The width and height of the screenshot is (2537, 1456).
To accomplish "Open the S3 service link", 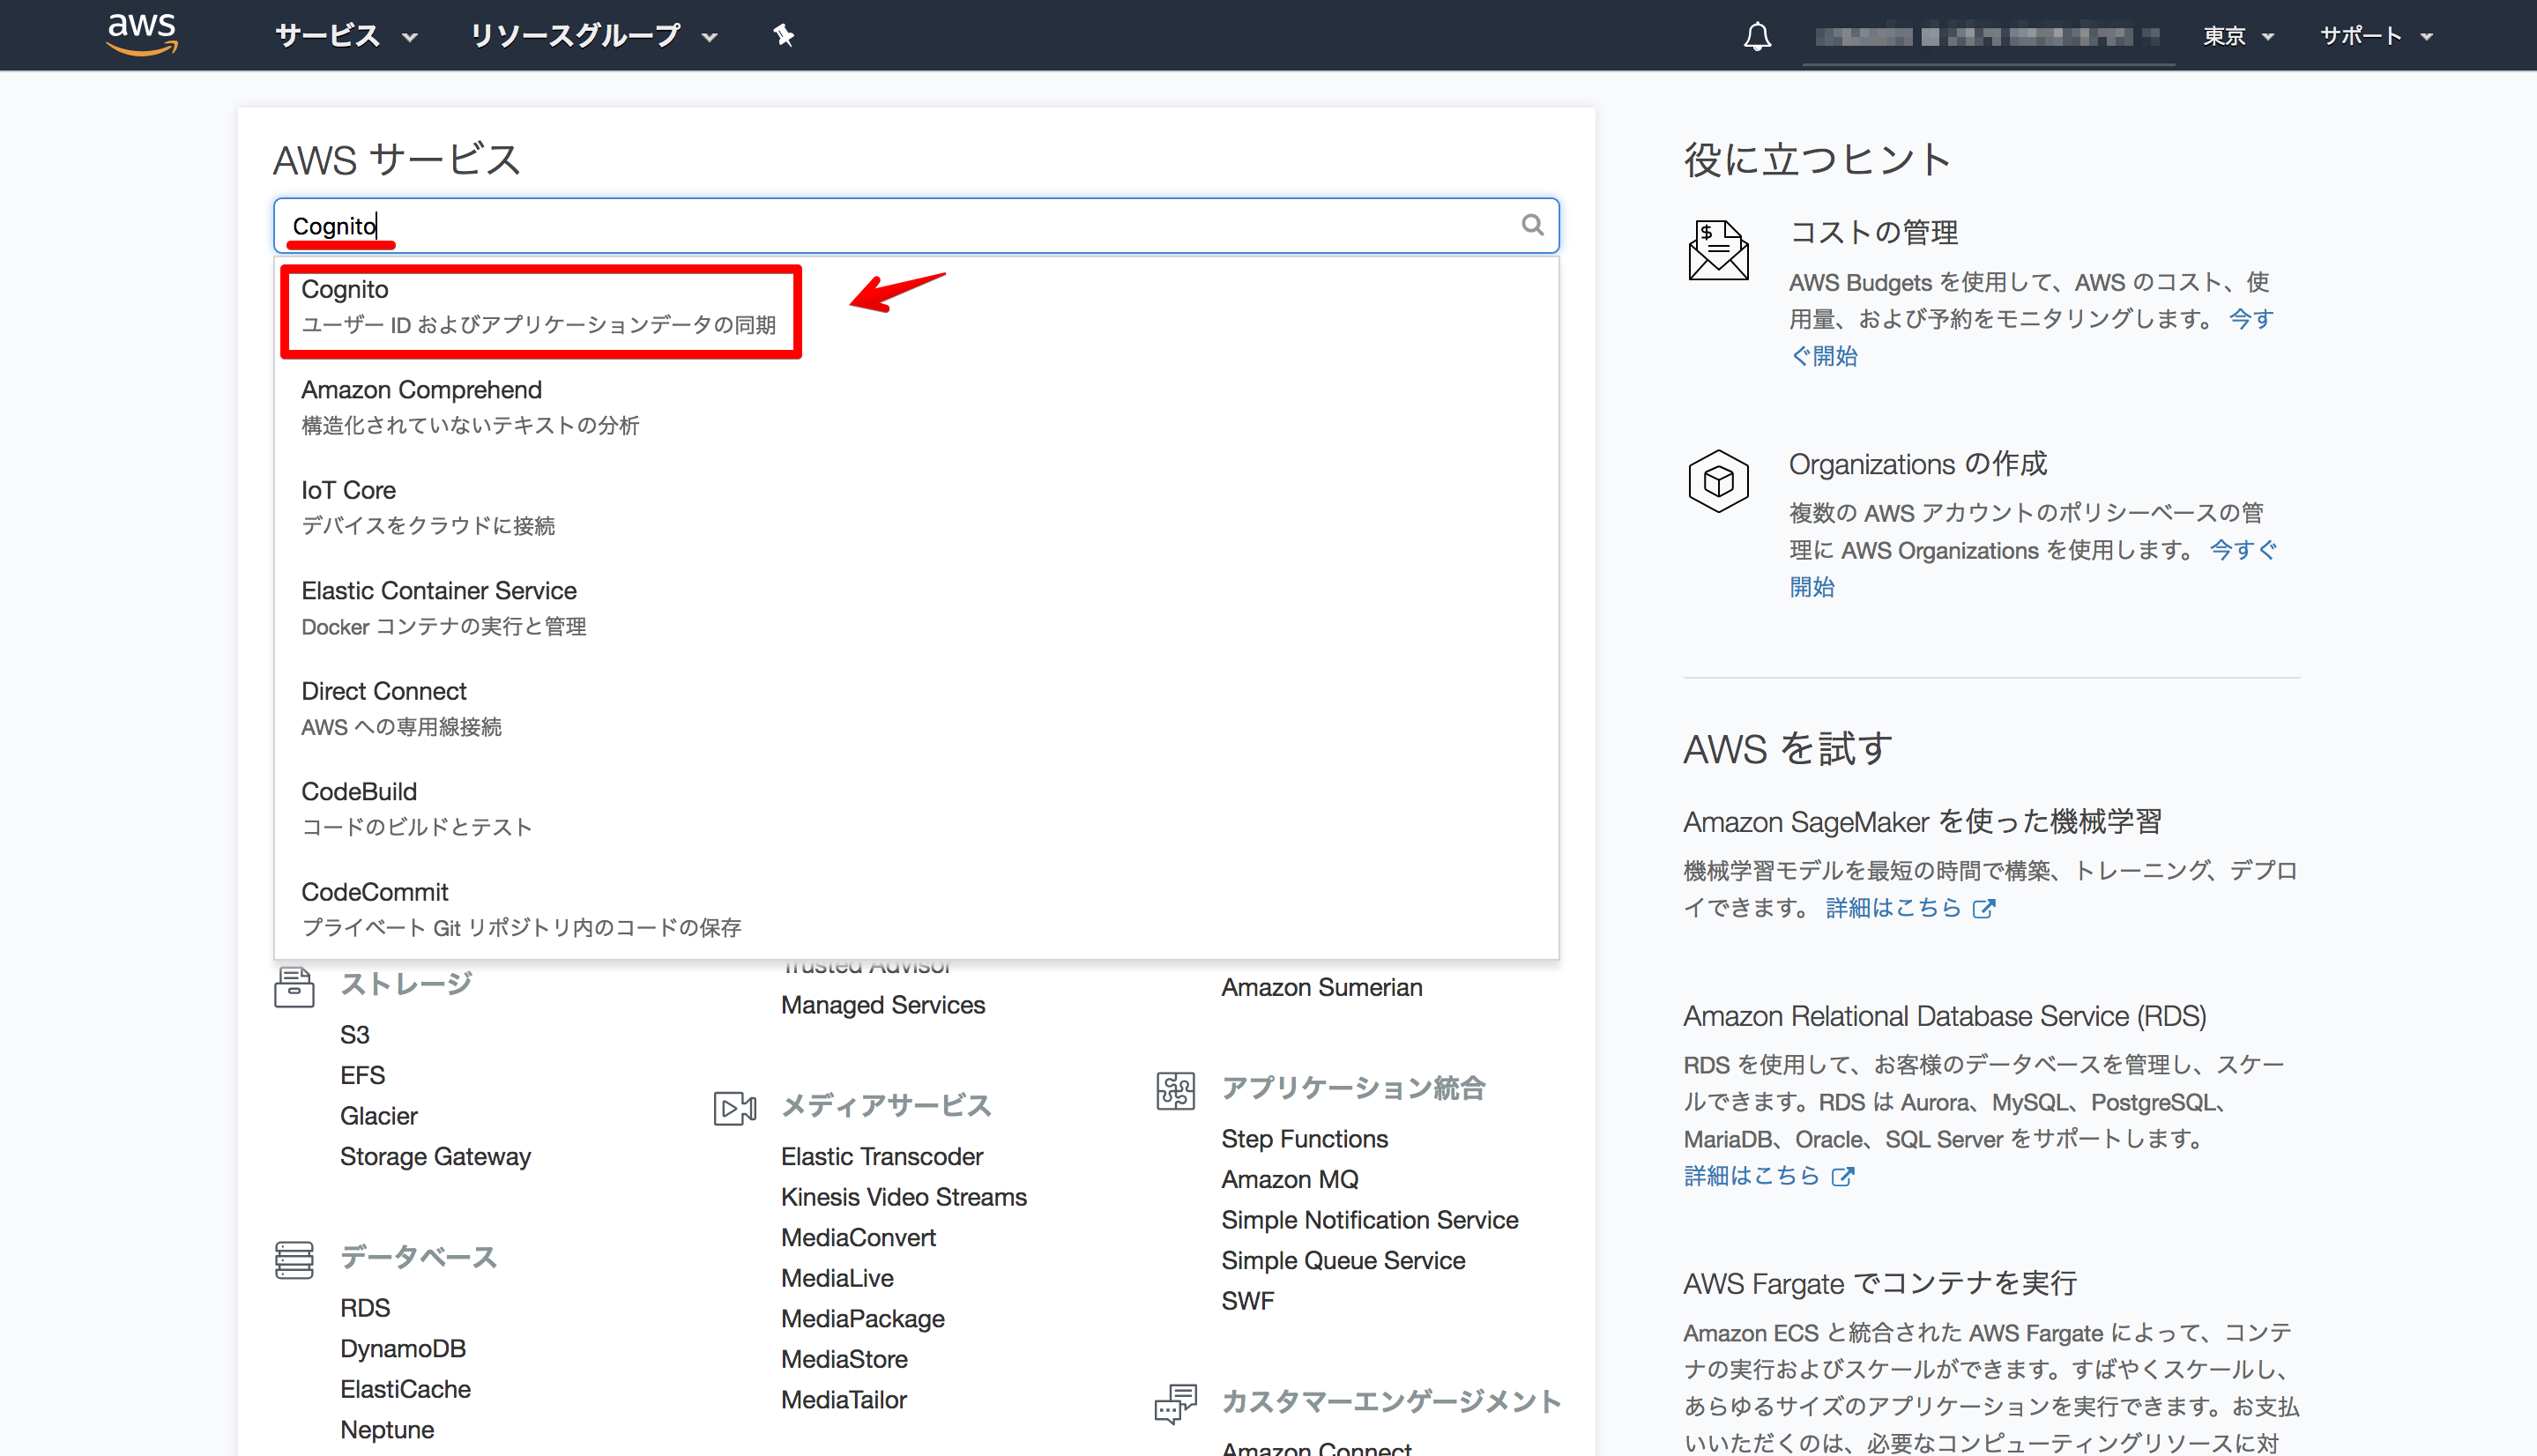I will coord(354,1034).
